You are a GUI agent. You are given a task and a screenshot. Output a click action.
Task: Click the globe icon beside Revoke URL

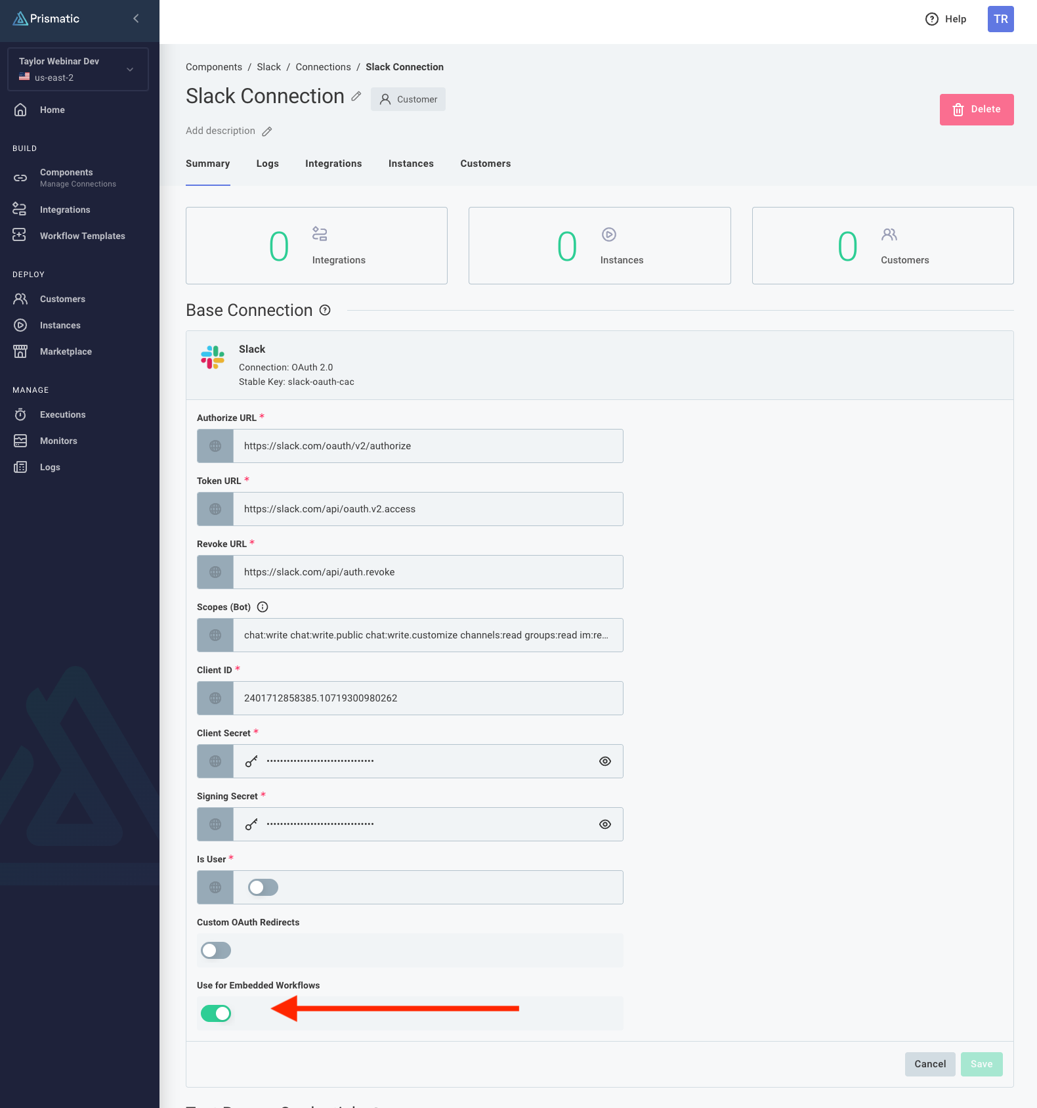(x=215, y=572)
